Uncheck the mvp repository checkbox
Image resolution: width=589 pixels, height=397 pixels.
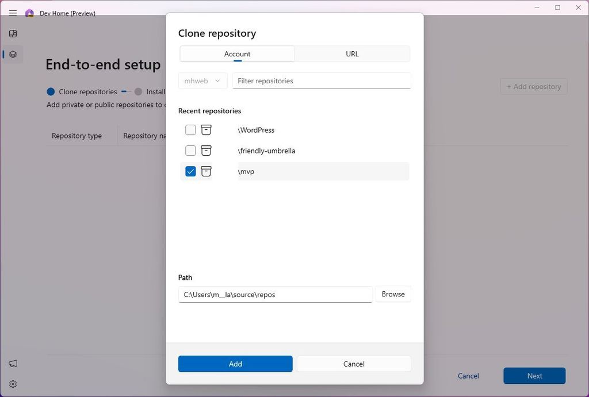point(190,171)
